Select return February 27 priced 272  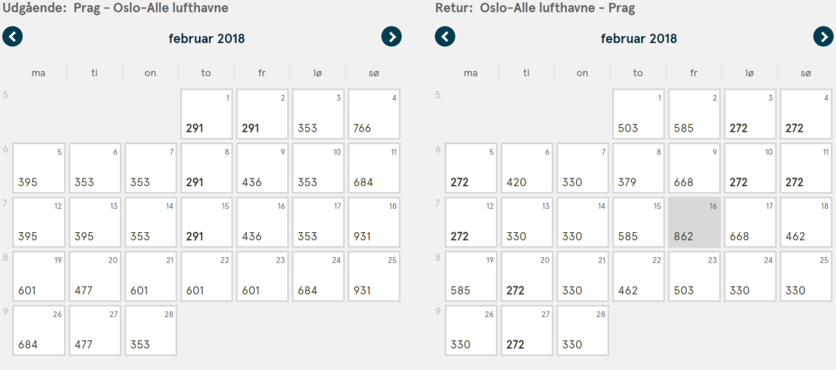527,330
